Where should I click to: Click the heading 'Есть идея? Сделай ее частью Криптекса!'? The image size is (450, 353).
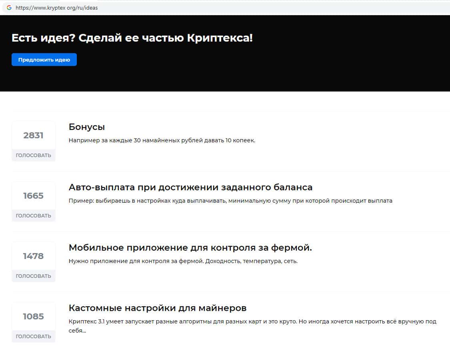coord(132,38)
